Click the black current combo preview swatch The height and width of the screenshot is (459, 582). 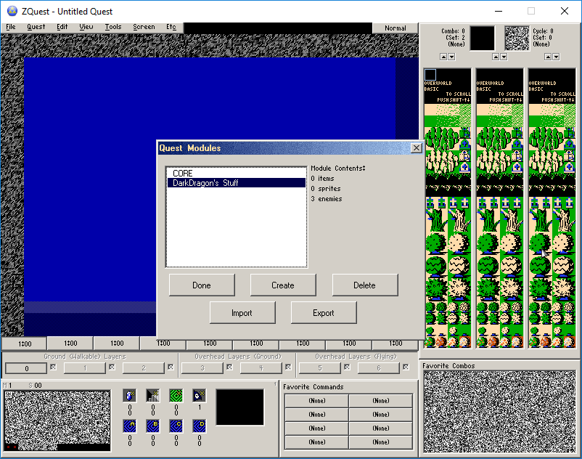click(x=482, y=38)
